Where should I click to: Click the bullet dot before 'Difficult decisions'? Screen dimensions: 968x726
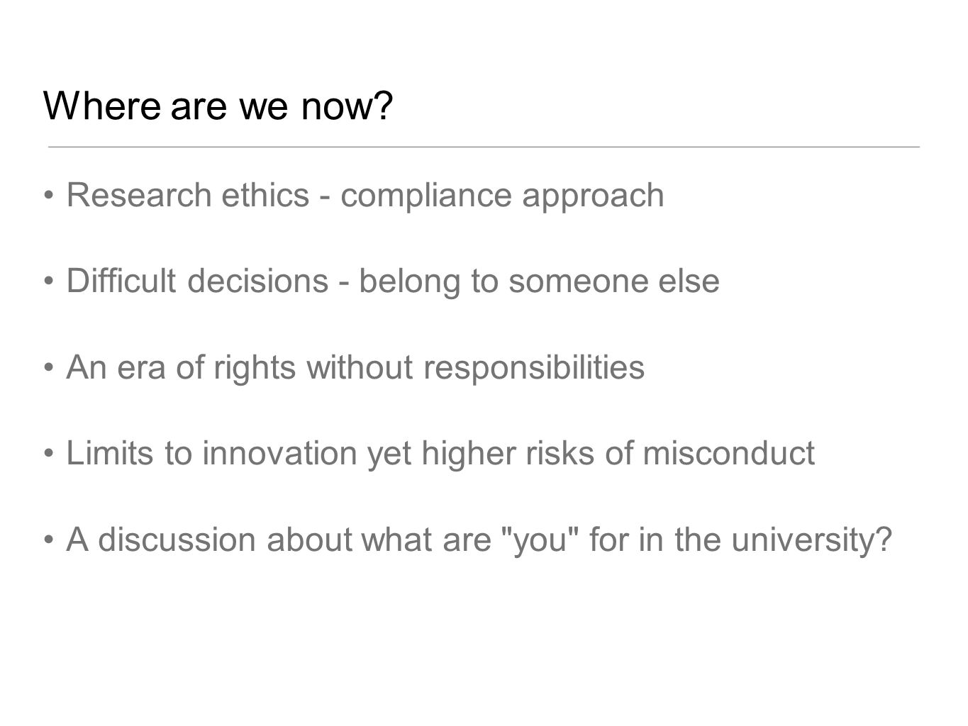tap(49, 282)
